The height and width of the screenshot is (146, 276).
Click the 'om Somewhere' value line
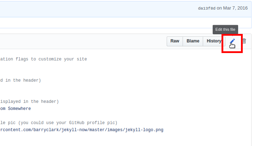click(x=16, y=109)
